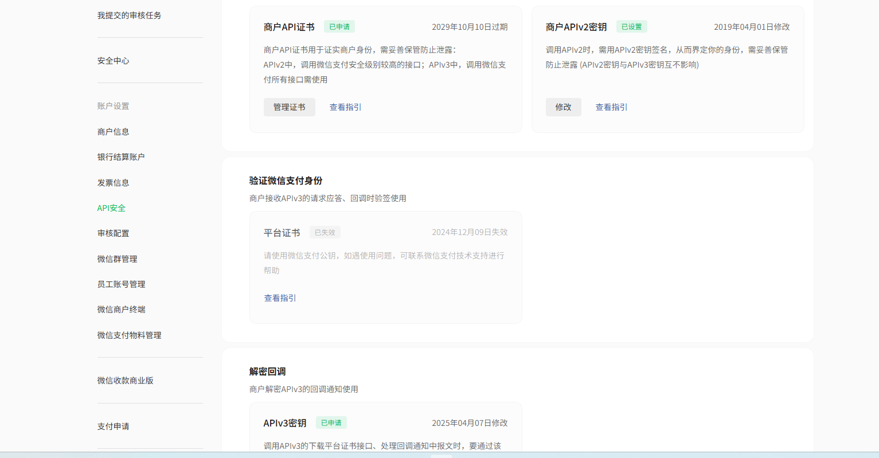
Task: Click the 2024年12月09日失效 date text
Action: (x=470, y=232)
